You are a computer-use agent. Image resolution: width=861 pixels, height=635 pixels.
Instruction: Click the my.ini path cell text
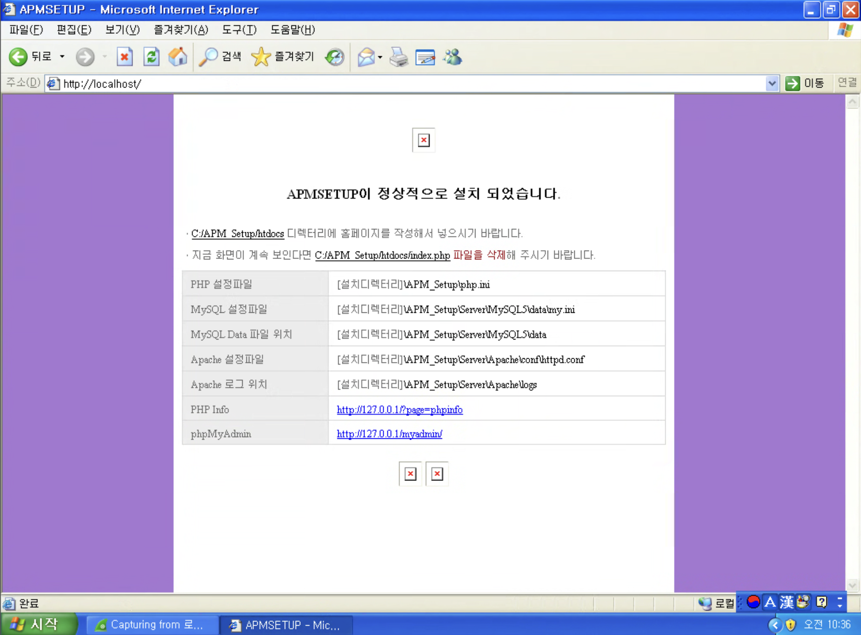[x=456, y=310]
